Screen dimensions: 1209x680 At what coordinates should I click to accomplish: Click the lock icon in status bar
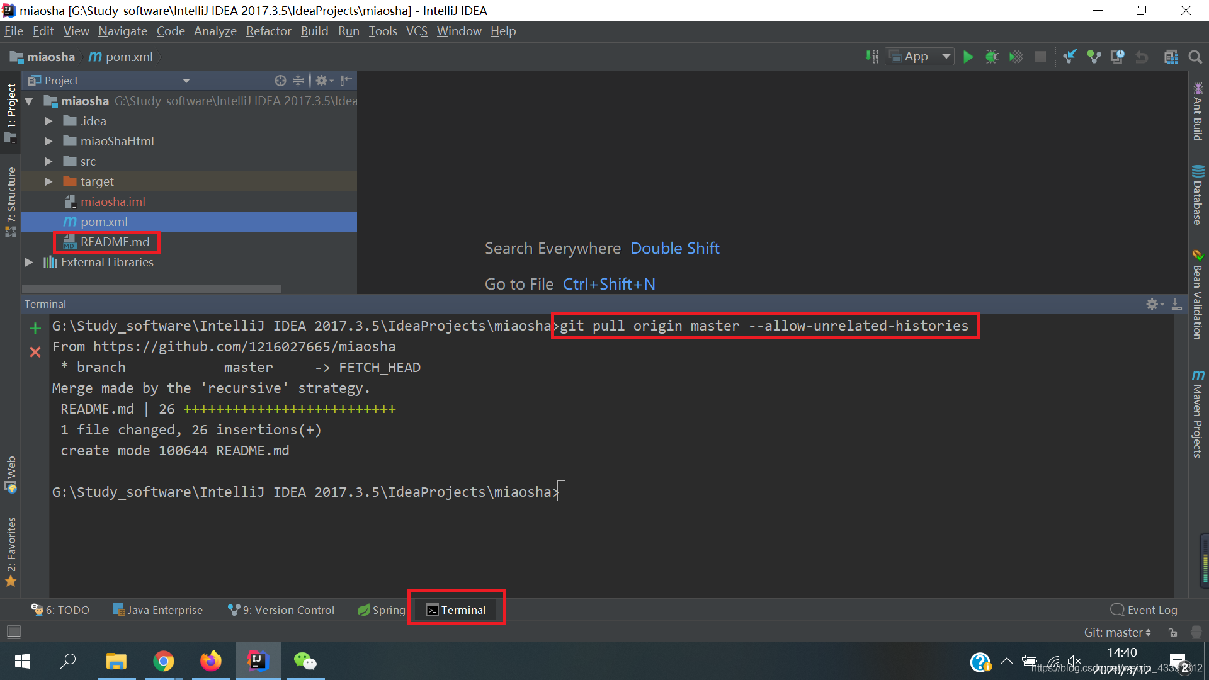click(x=1172, y=632)
